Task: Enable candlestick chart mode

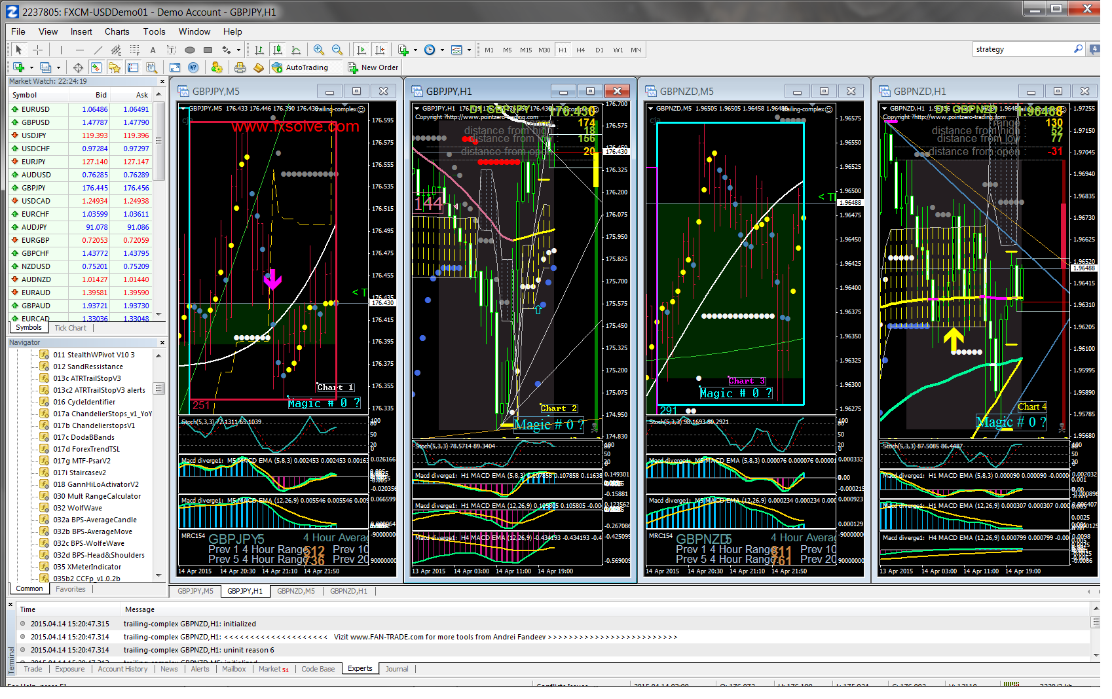Action: (x=278, y=50)
